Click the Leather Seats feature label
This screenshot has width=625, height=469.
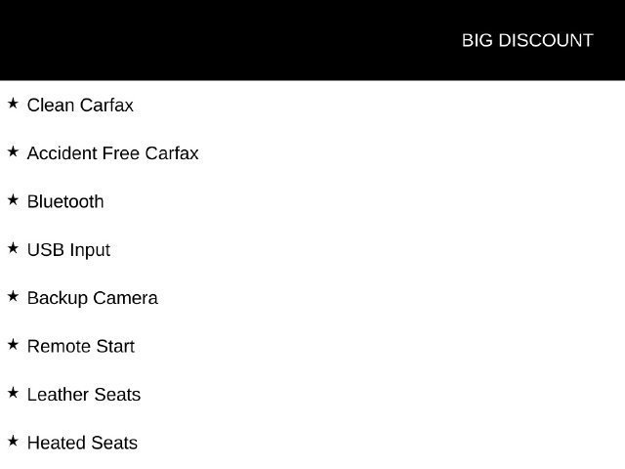[84, 395]
